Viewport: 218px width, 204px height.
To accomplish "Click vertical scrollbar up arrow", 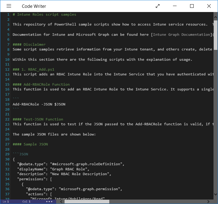I will click(216, 17).
